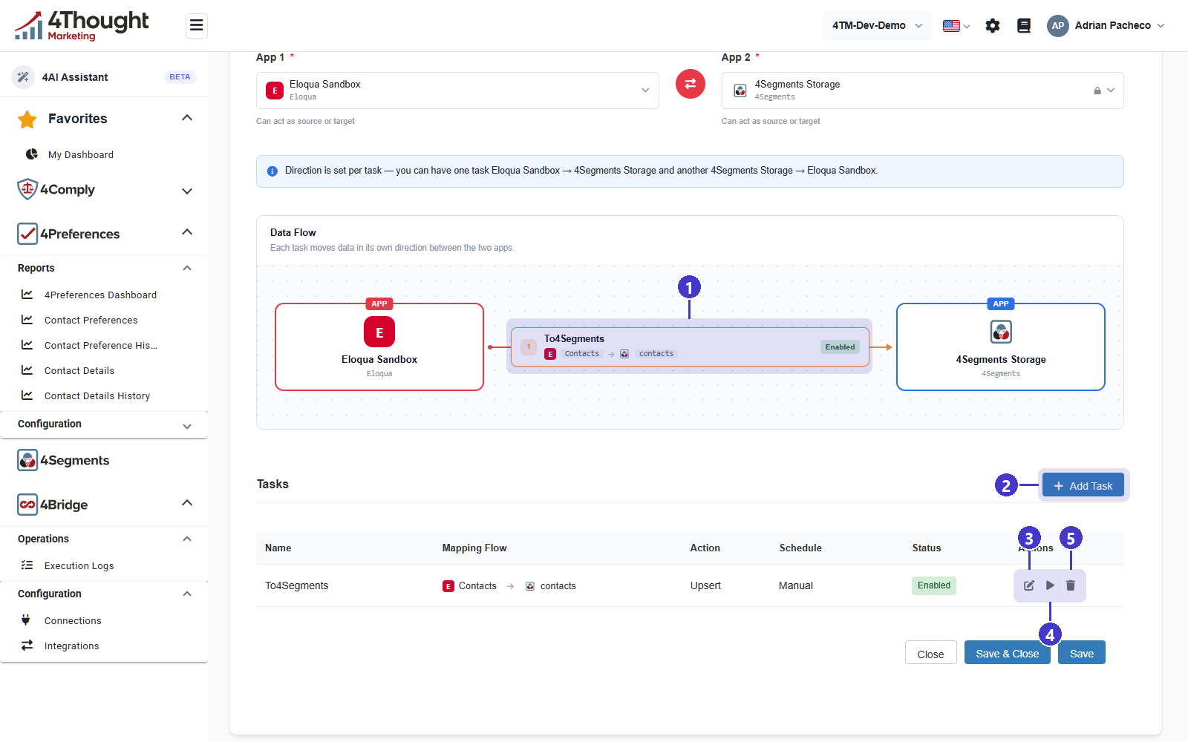Click the chart icon beside Contact Details History

click(x=27, y=395)
